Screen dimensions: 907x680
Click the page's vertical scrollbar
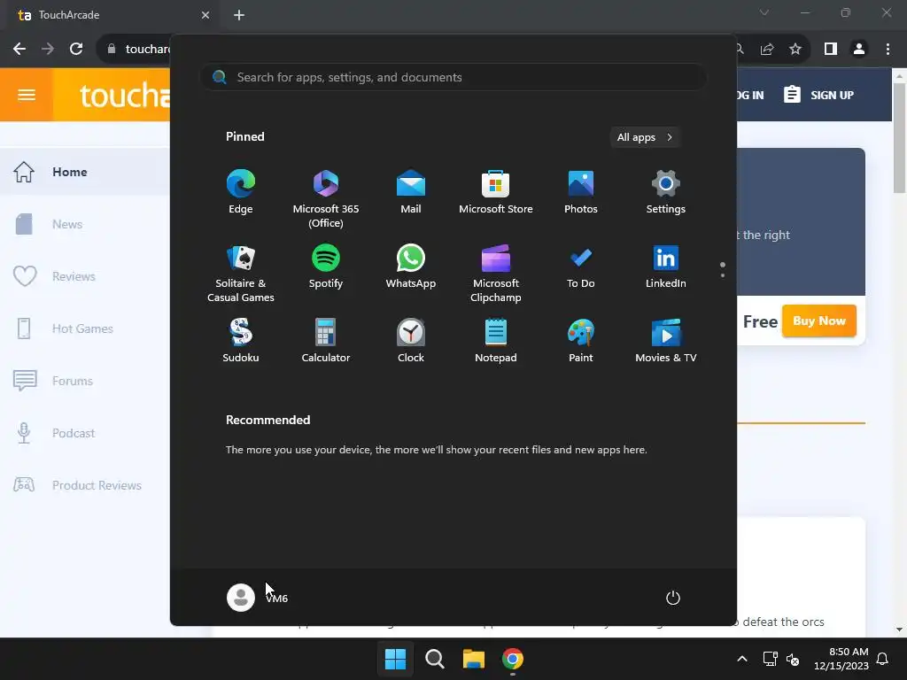tap(900, 139)
